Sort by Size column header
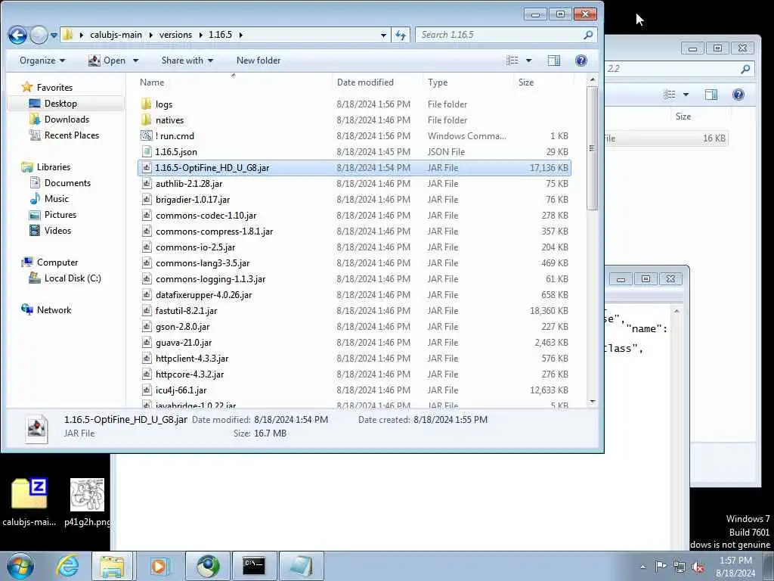 pyautogui.click(x=526, y=82)
